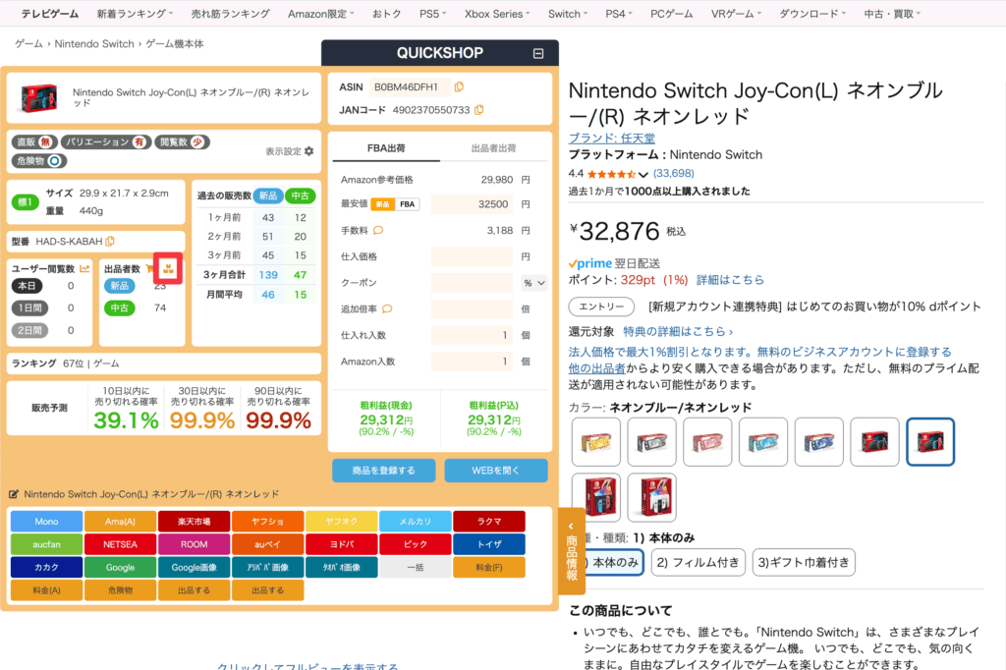Expand the Xbox Series menu

(x=497, y=14)
